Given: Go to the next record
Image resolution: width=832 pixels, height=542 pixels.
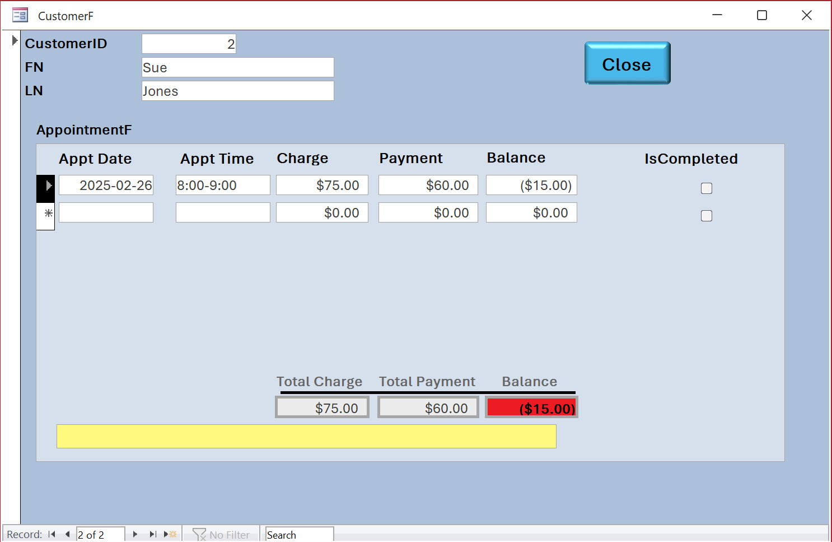Looking at the screenshot, I should pyautogui.click(x=135, y=534).
